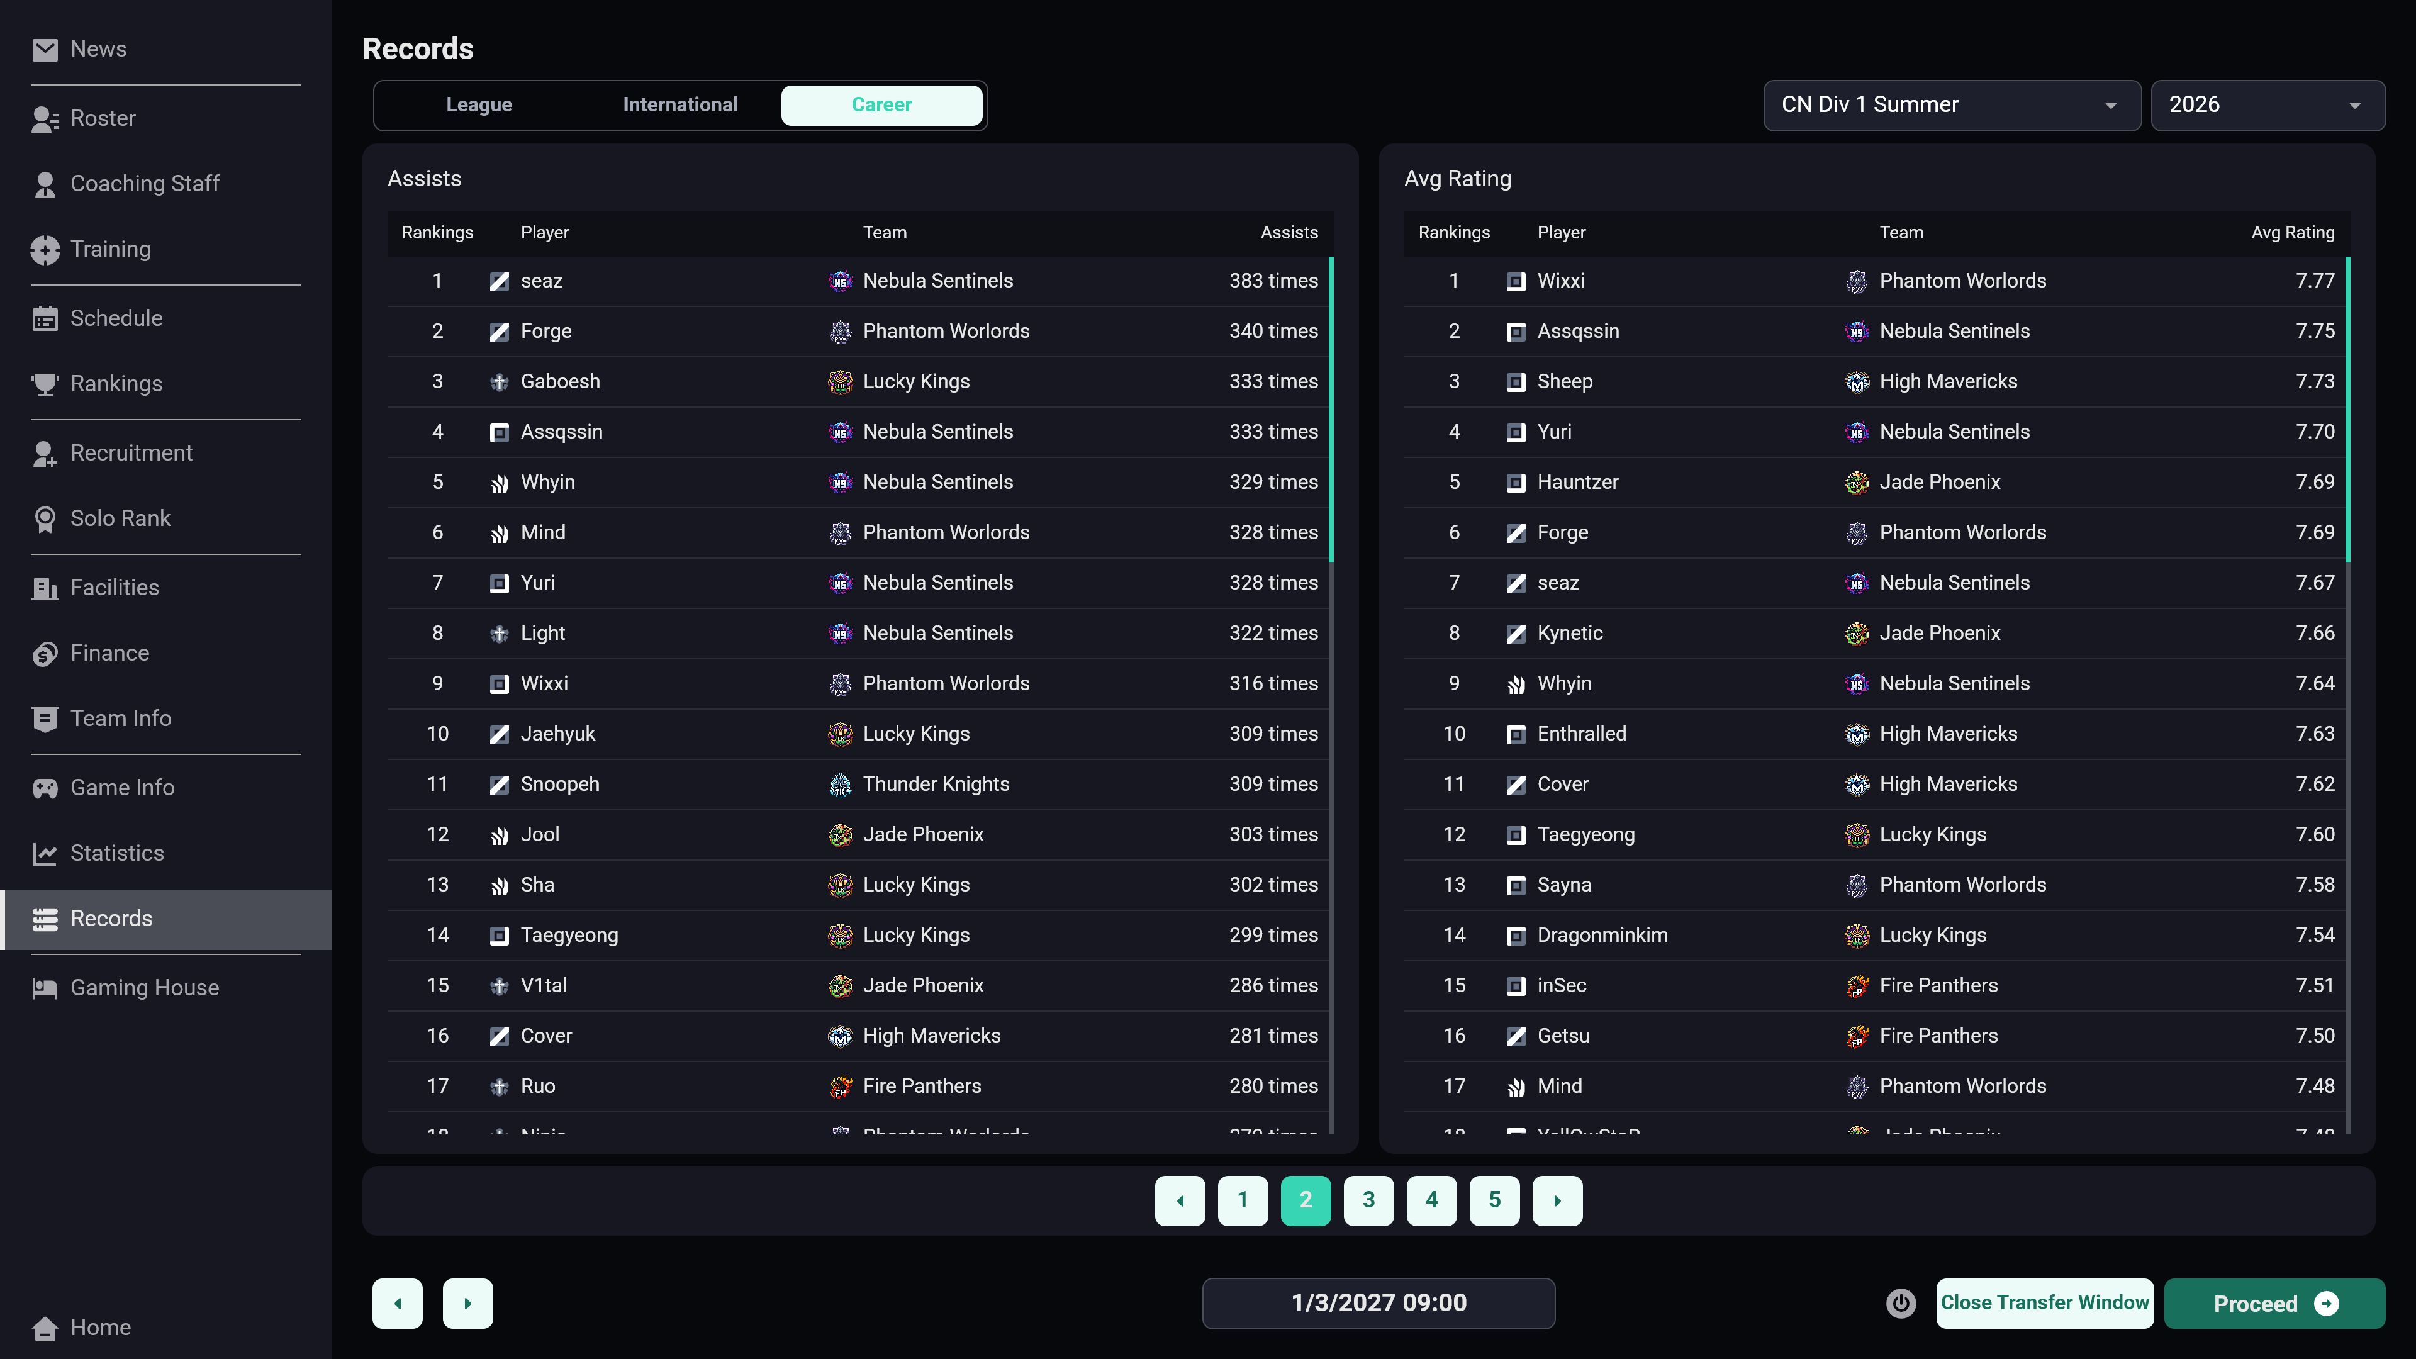Image resolution: width=2416 pixels, height=1359 pixels.
Task: Go to next records page arrow
Action: [1557, 1200]
